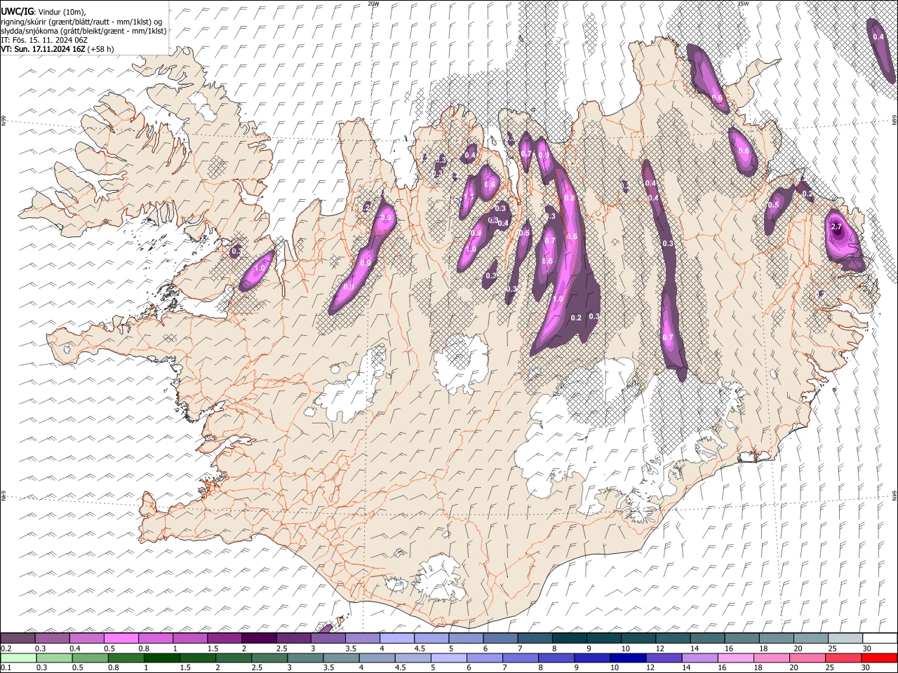Pick the deep navy rain swatch labeled 10
The image size is (898, 673).
627,658
